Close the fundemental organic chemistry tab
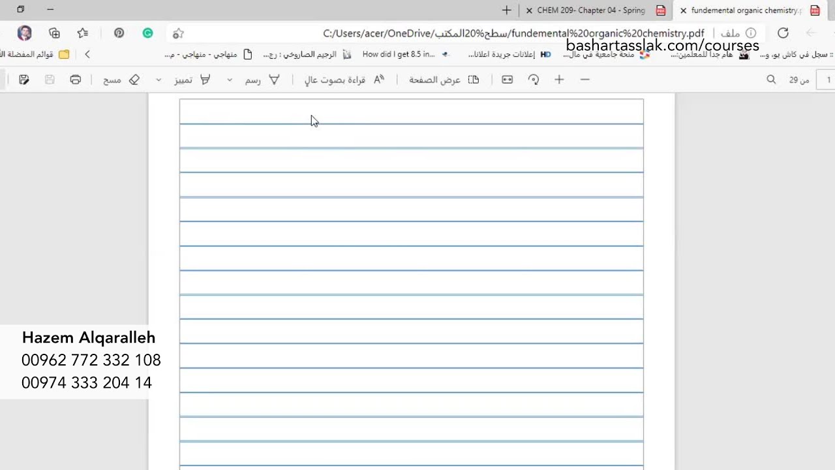 coord(683,10)
